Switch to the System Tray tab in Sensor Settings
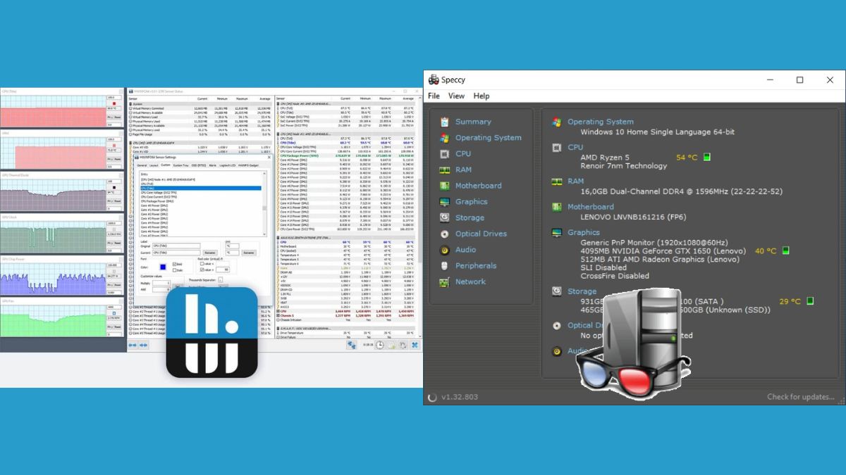 coord(180,165)
